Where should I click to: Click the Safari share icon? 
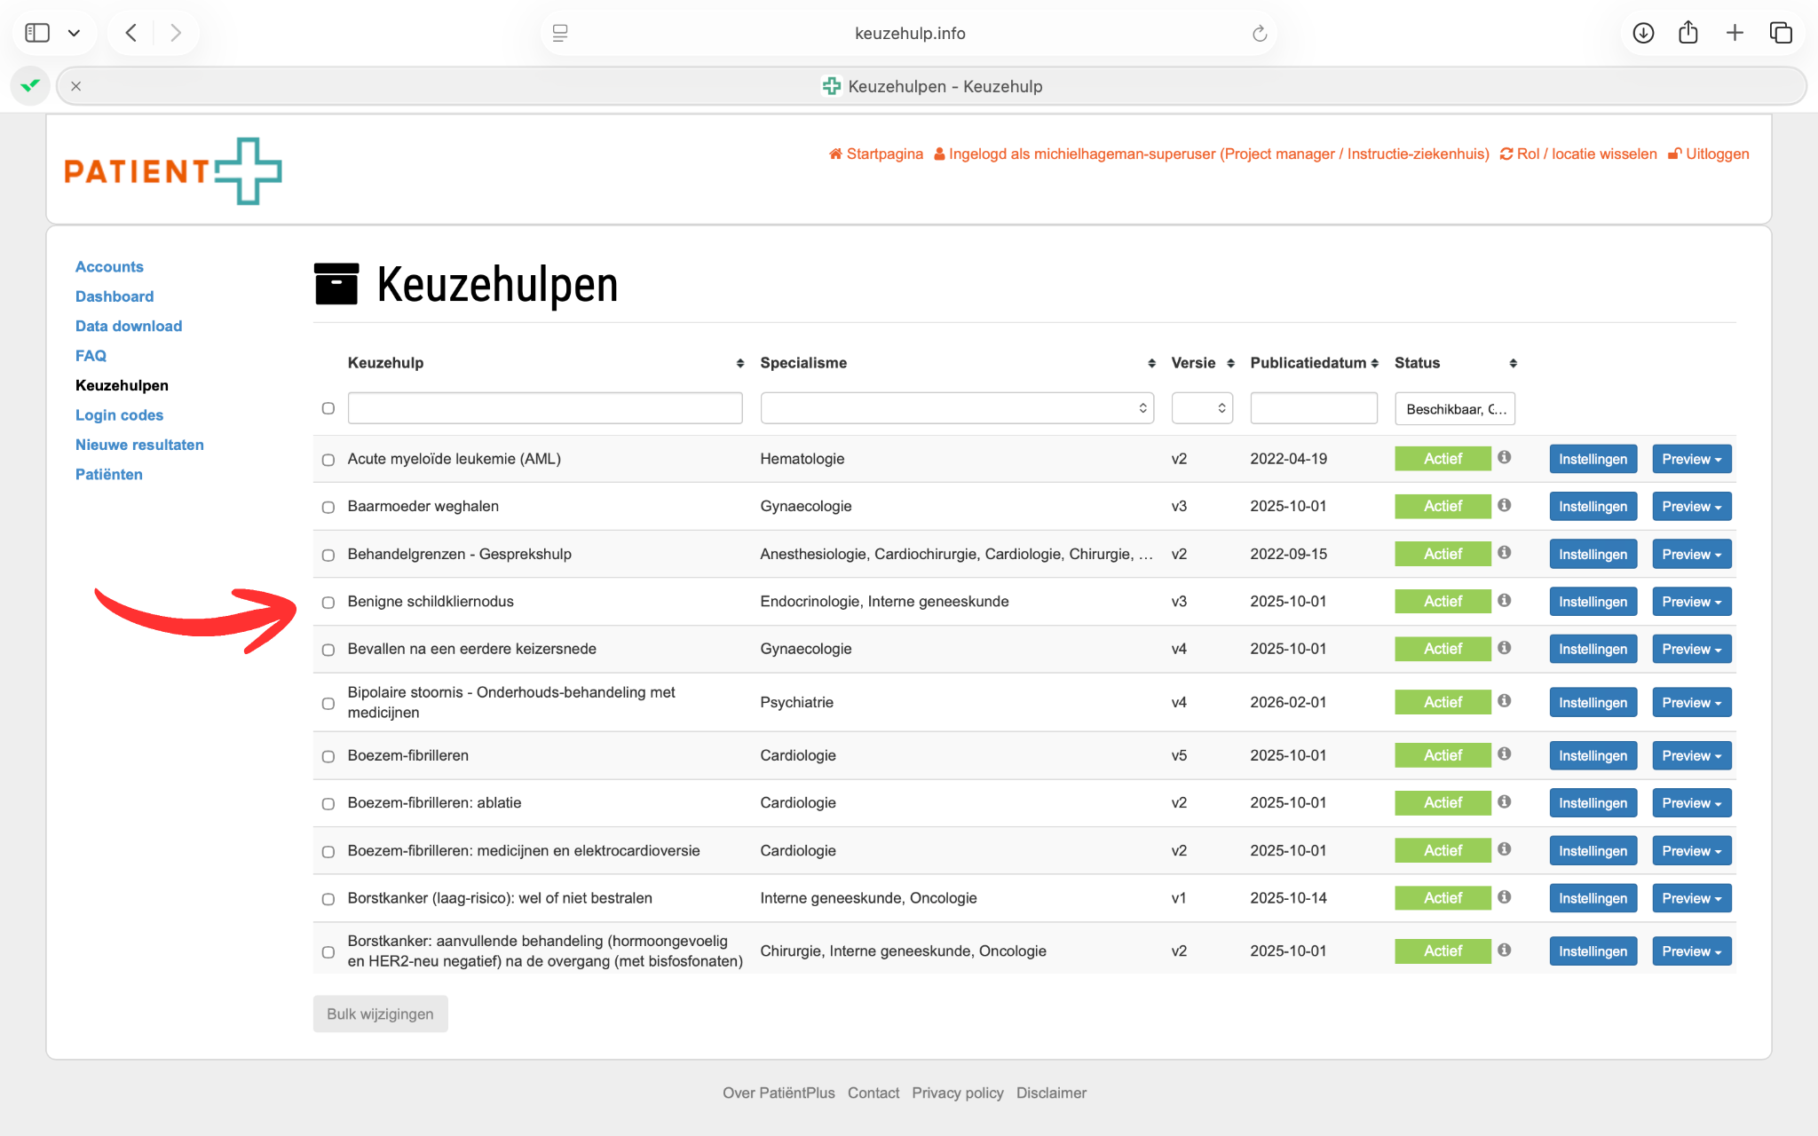(x=1688, y=34)
